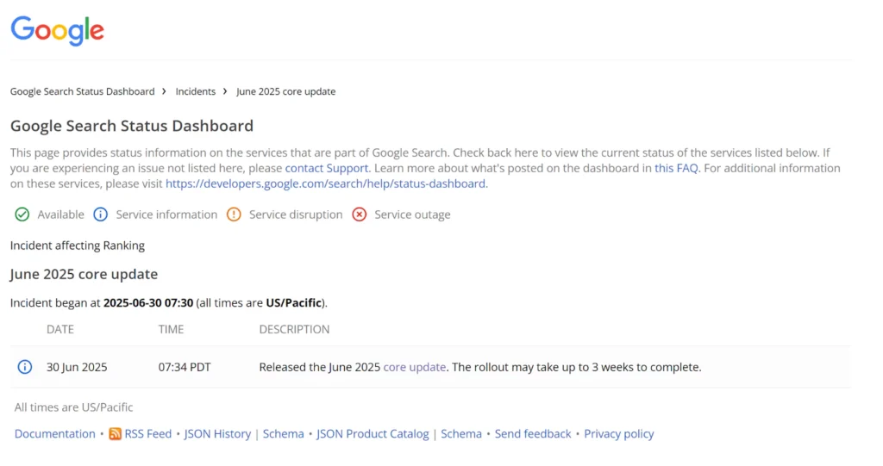The width and height of the screenshot is (883, 466).
Task: Click the Available legend label
Action: (61, 214)
